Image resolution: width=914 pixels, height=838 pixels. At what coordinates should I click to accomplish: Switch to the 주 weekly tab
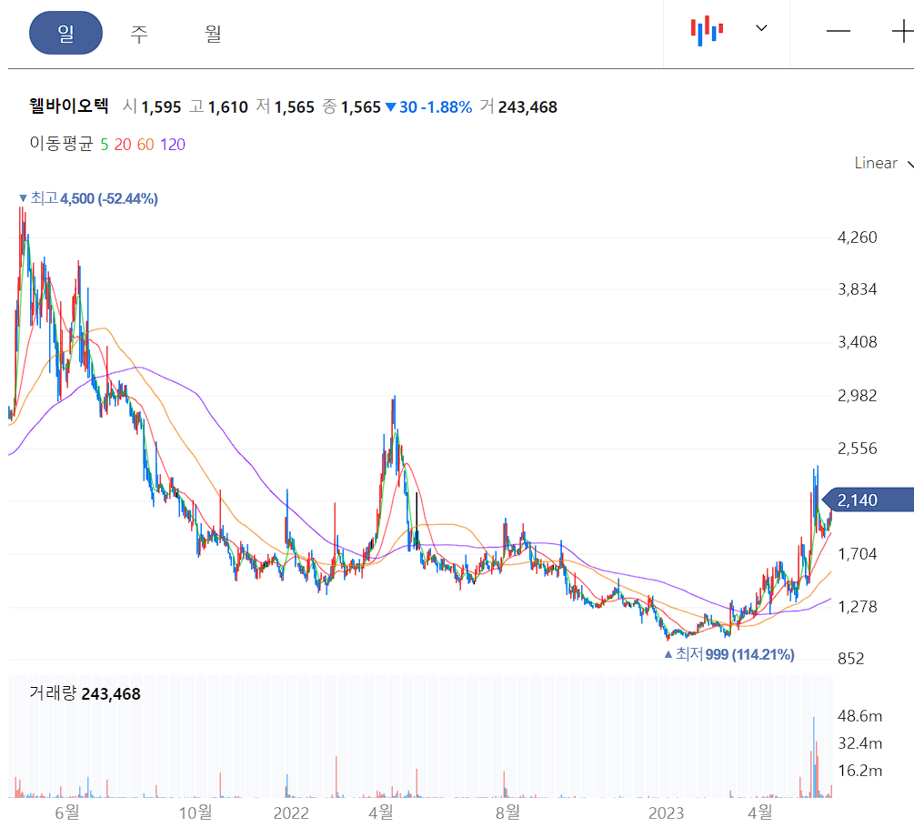138,31
